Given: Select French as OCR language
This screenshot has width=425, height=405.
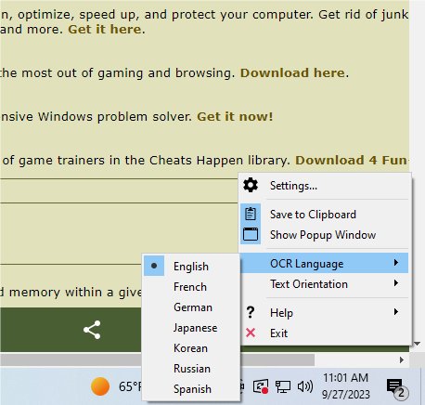Looking at the screenshot, I should [x=191, y=286].
